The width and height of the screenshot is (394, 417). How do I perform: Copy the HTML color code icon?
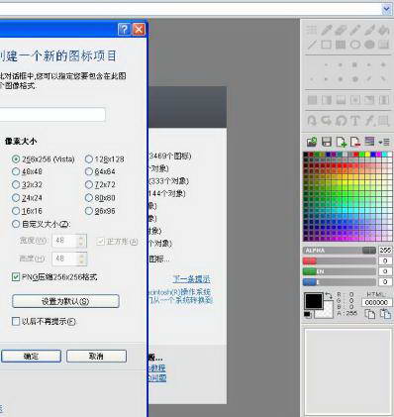point(370,314)
